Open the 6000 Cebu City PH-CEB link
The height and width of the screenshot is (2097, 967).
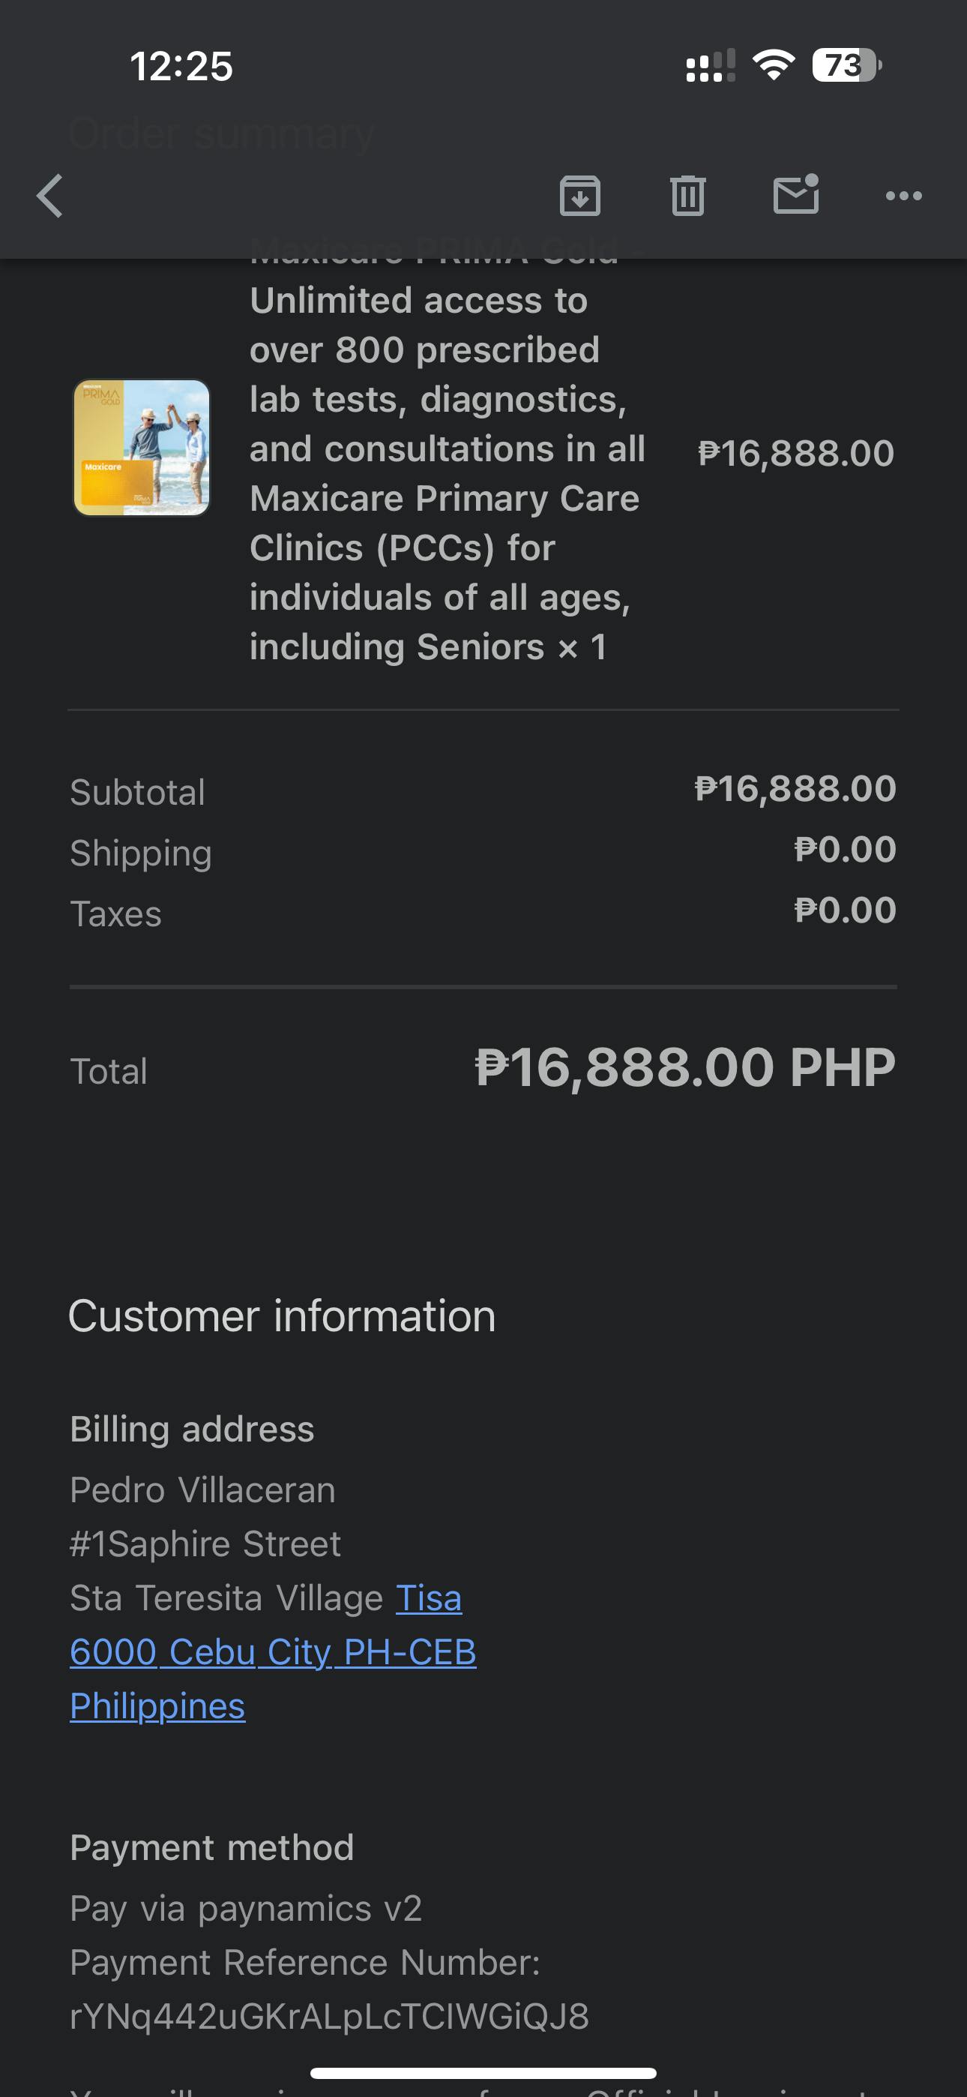point(273,1651)
